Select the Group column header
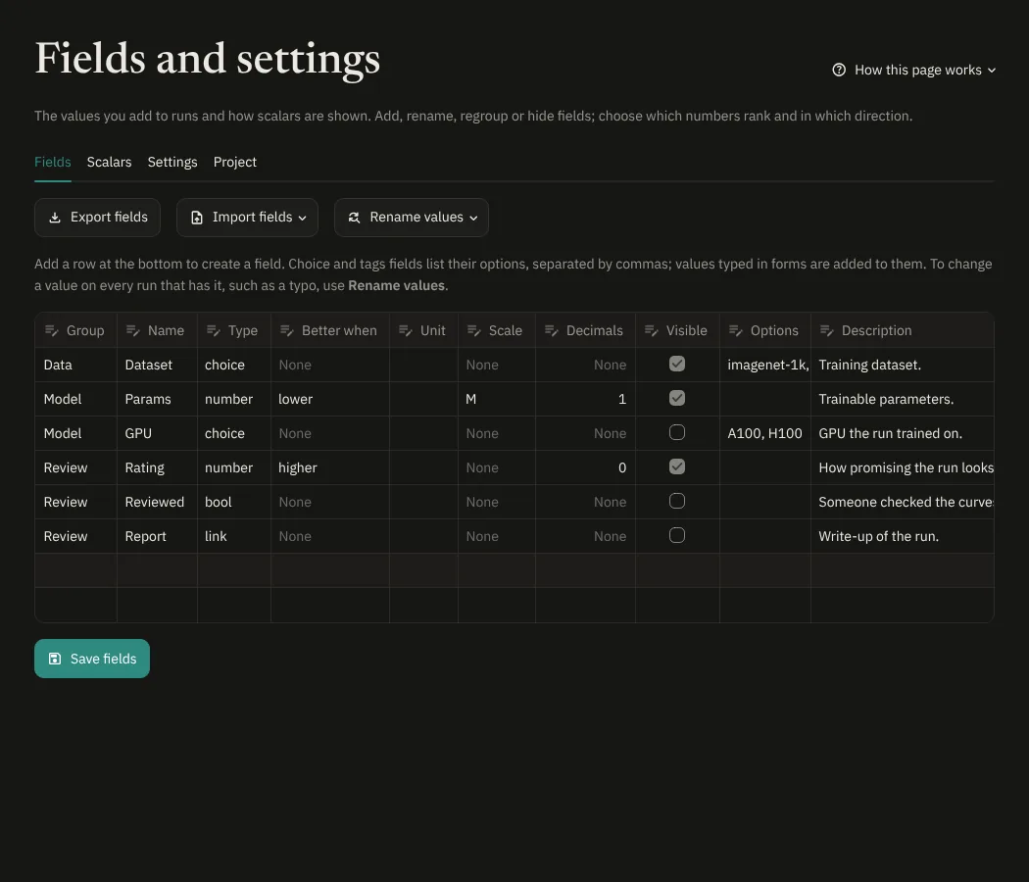 tap(75, 331)
